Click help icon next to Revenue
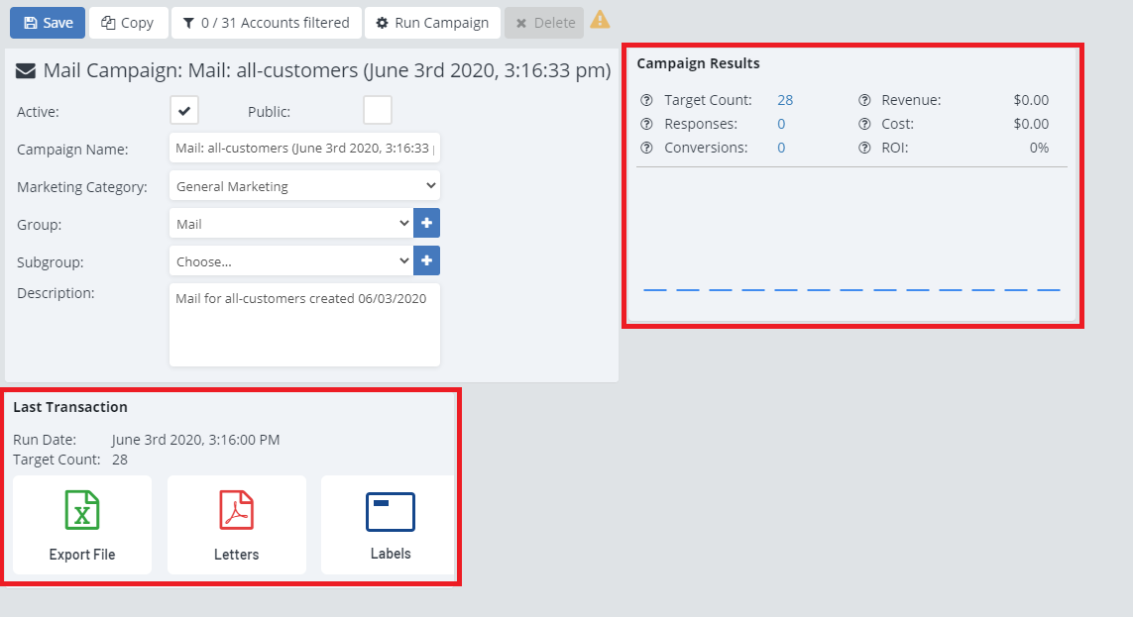The image size is (1133, 617). [x=864, y=100]
